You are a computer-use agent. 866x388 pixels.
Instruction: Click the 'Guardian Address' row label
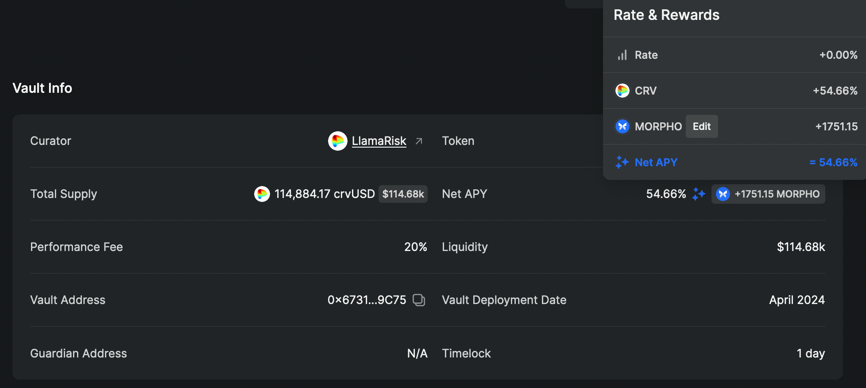click(78, 354)
